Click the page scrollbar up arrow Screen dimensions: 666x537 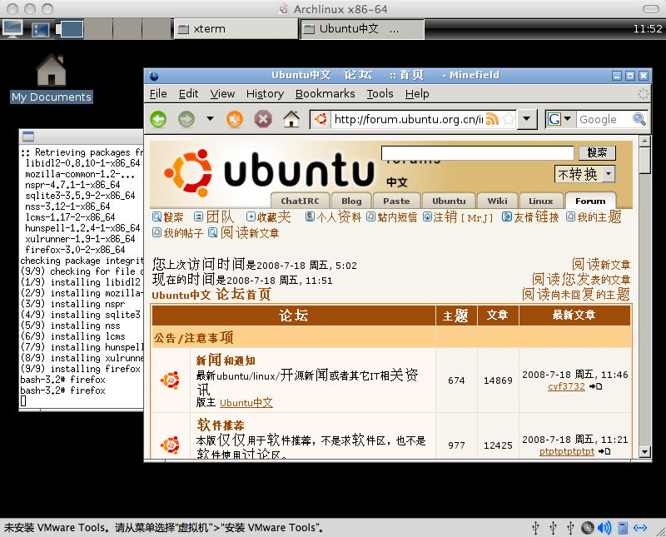(x=644, y=141)
